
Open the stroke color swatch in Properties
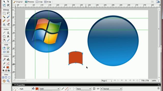point(66,89)
